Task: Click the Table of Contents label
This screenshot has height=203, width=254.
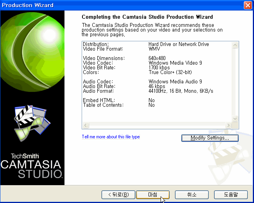Action: tap(103, 105)
